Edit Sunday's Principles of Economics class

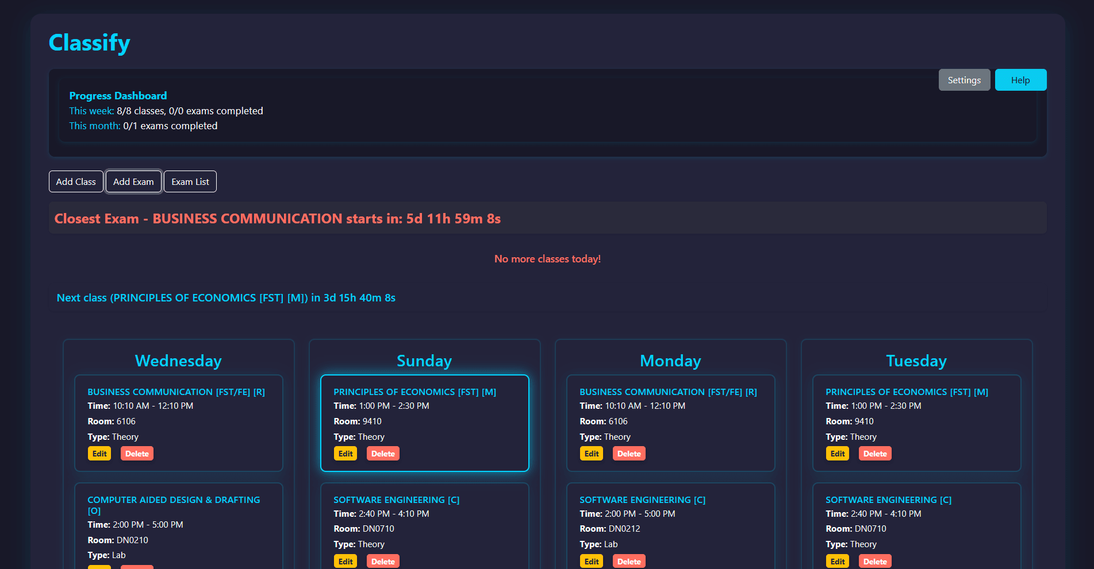346,454
